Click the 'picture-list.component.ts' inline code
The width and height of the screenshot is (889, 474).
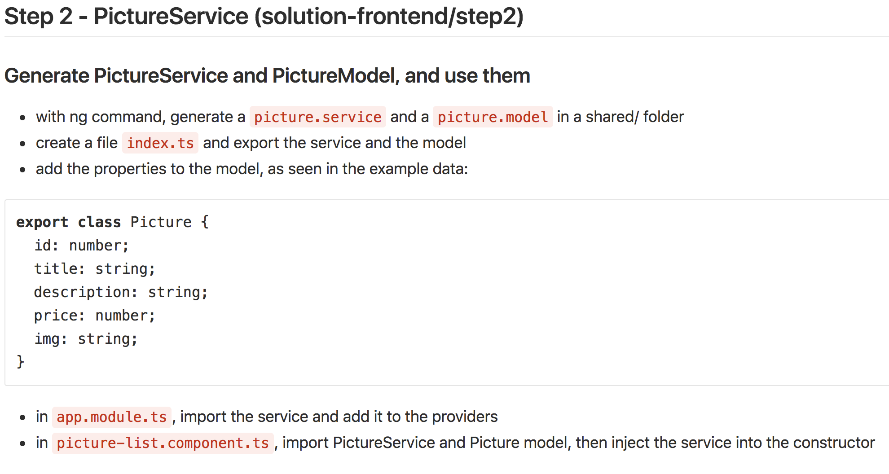(163, 443)
